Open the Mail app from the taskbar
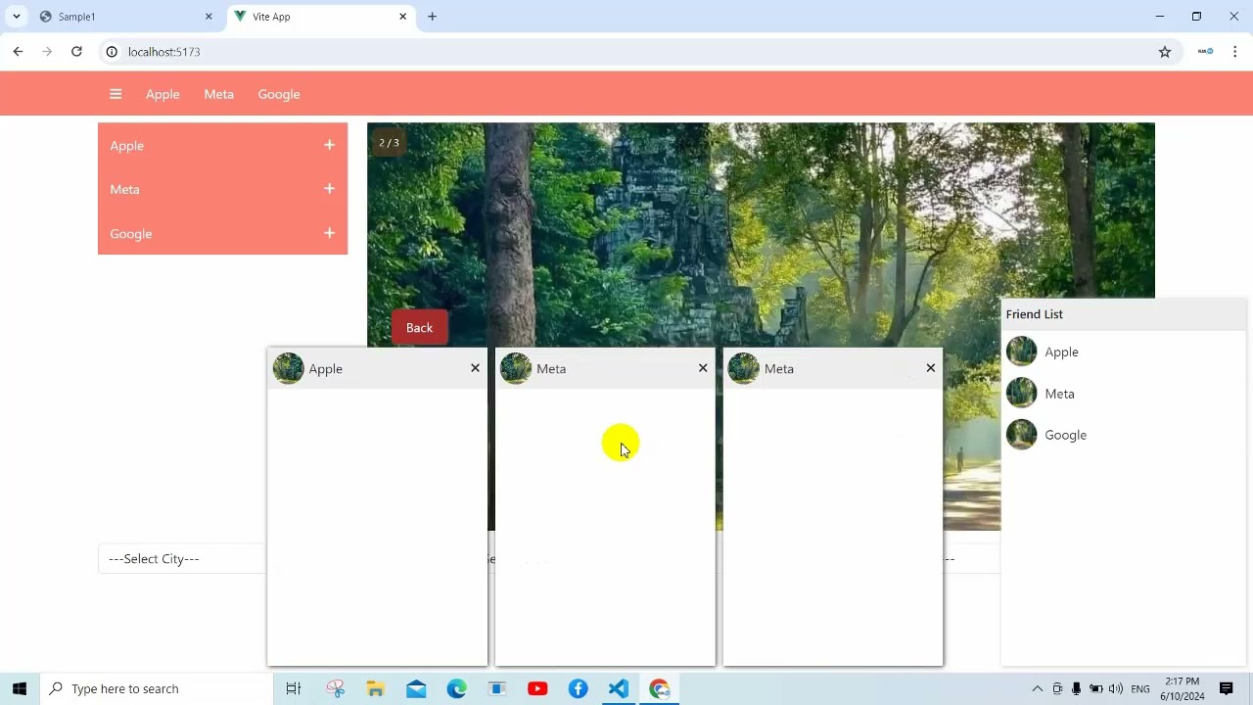This screenshot has width=1253, height=705. [416, 689]
